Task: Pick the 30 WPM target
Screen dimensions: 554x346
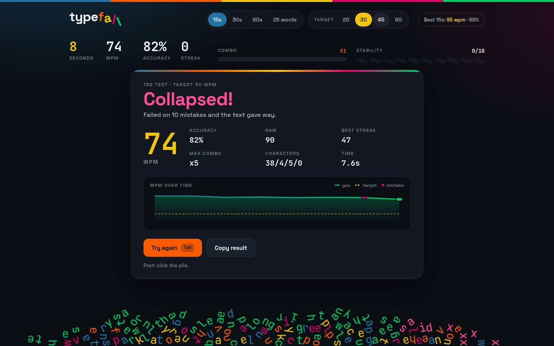Action: coord(364,20)
